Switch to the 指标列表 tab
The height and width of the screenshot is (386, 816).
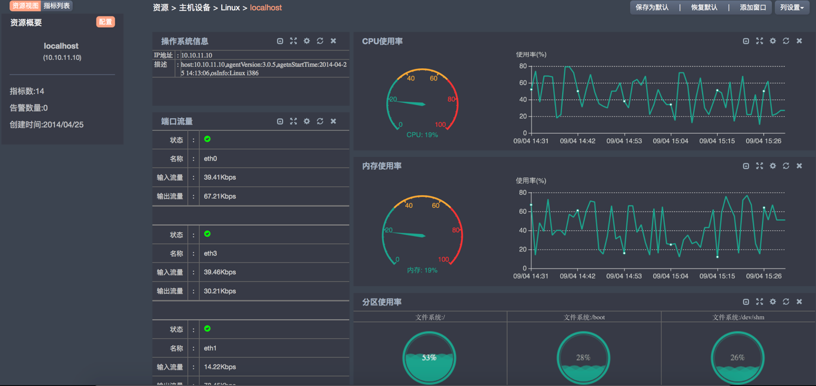tap(57, 6)
